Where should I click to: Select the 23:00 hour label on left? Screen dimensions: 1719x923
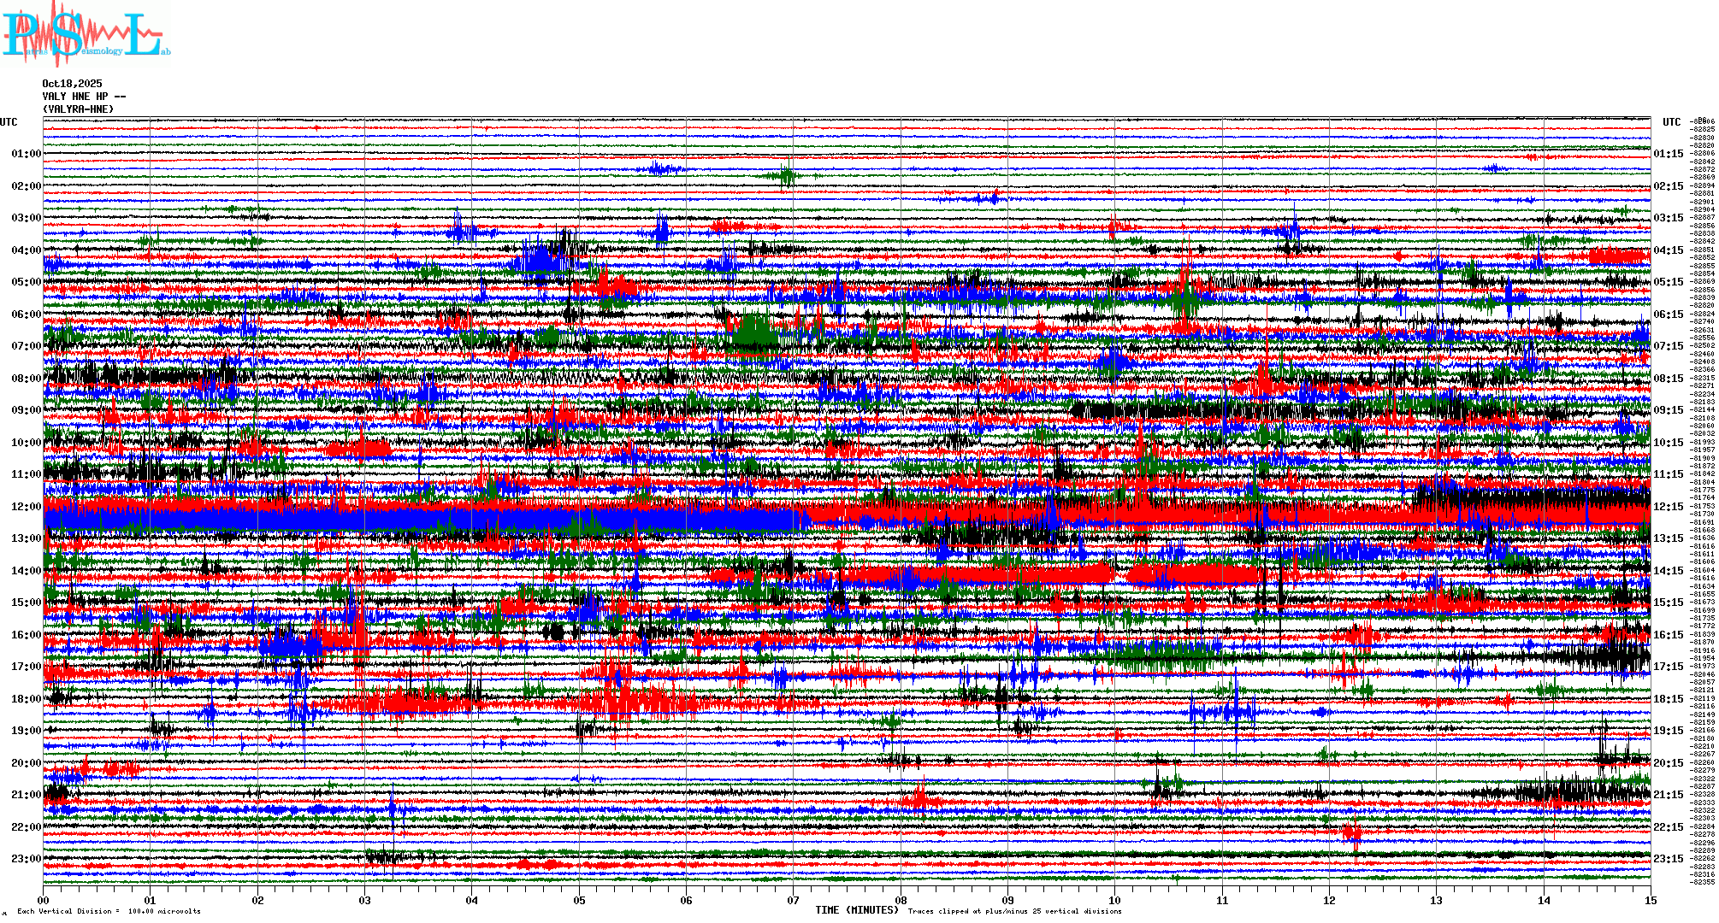pos(26,859)
